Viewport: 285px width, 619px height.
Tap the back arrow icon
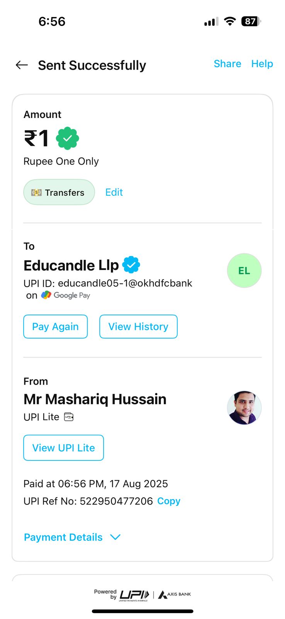[x=22, y=65]
